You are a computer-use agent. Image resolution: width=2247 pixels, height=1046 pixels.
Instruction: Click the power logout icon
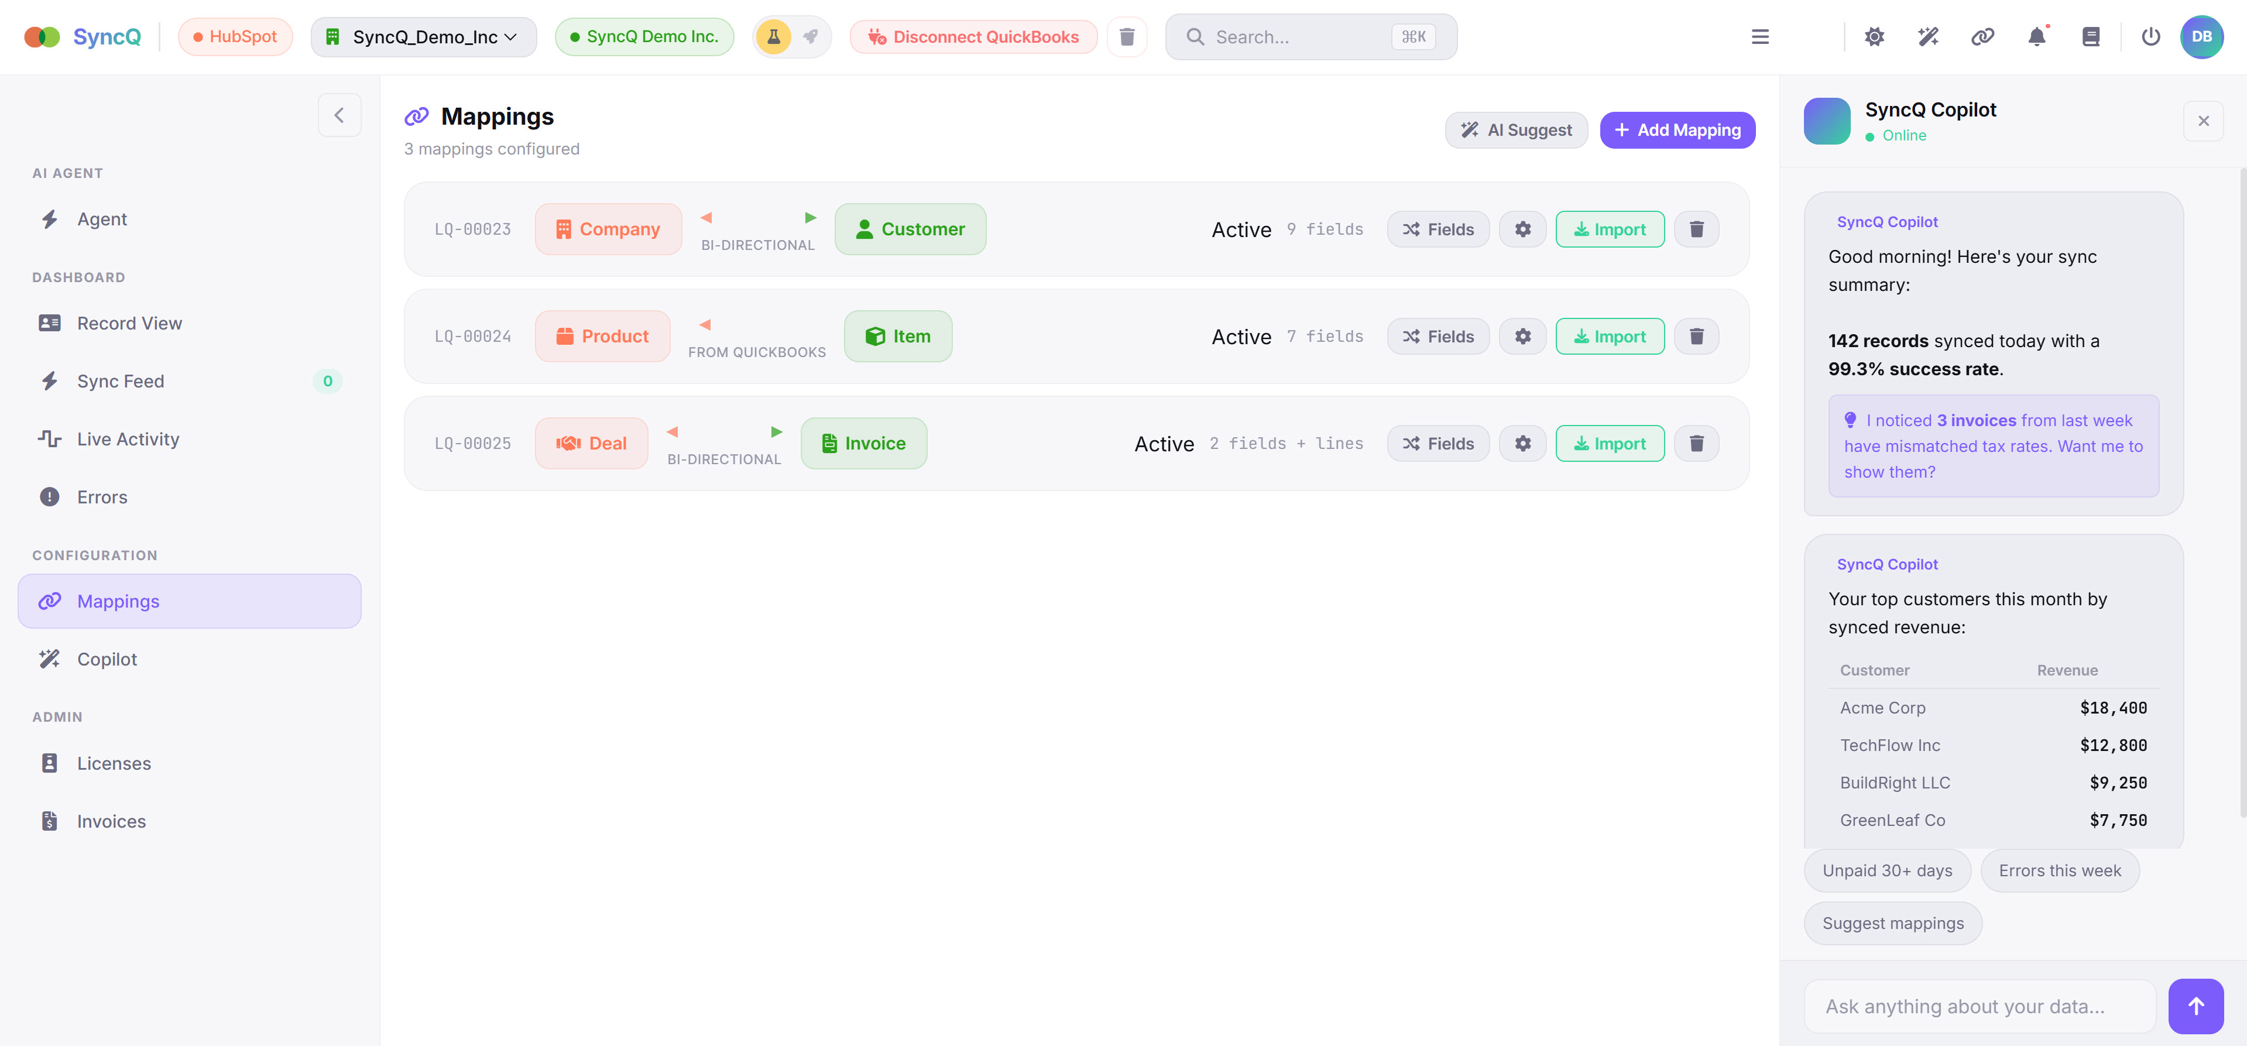pyautogui.click(x=2151, y=37)
